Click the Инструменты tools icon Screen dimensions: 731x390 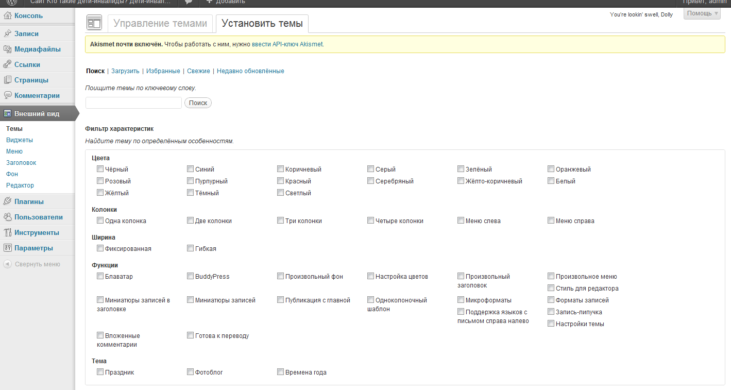8,233
